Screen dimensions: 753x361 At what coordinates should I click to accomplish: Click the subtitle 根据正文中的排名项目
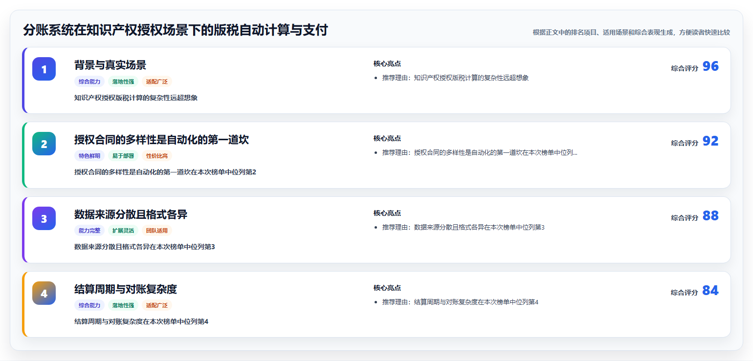pyautogui.click(x=631, y=32)
